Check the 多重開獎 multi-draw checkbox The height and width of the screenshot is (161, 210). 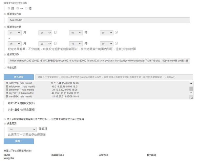click(x=5, y=124)
